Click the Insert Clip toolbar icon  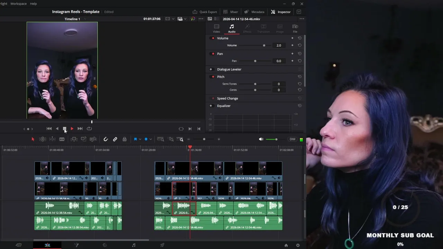pos(74,139)
